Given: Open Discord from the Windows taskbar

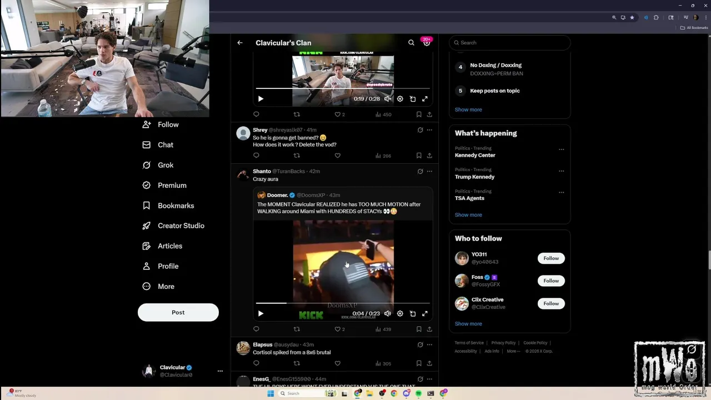Looking at the screenshot, I should [x=407, y=393].
